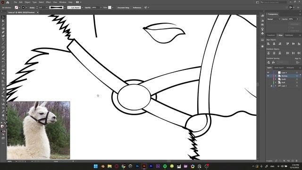Image resolution: width=302 pixels, height=170 pixels.
Task: Open the Window menu
Action: 63,2
